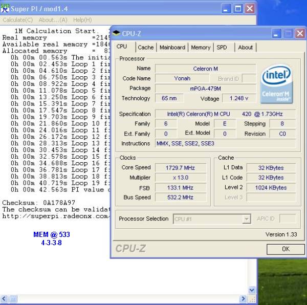Click the Core Speed value 1729.7 MHz
The height and width of the screenshot is (305, 307).
[181, 168]
